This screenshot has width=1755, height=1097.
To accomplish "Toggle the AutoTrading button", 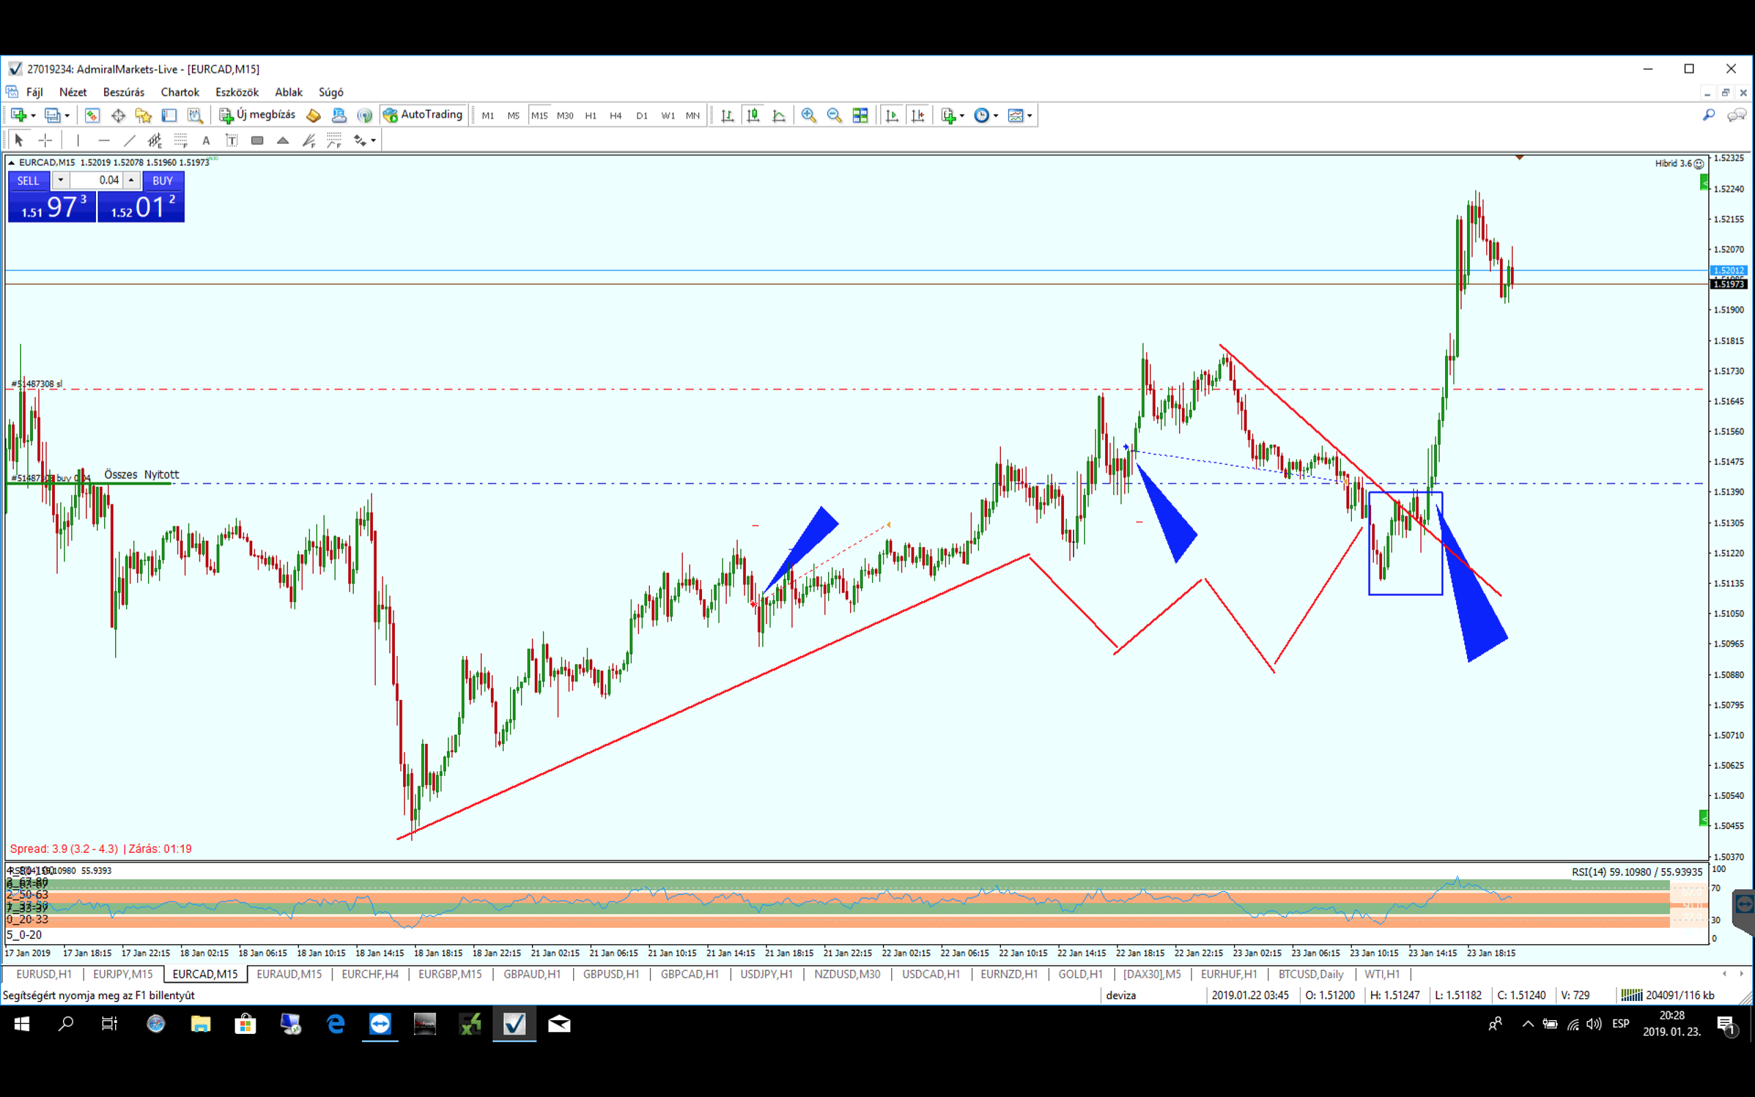I will coord(424,114).
